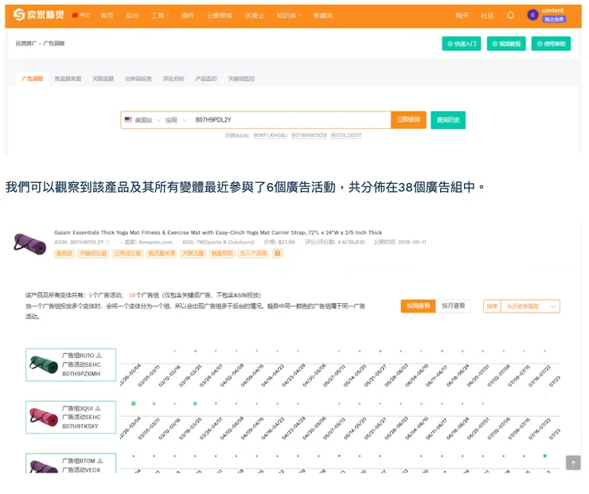Download ad group 3QUI data

coord(98,408)
